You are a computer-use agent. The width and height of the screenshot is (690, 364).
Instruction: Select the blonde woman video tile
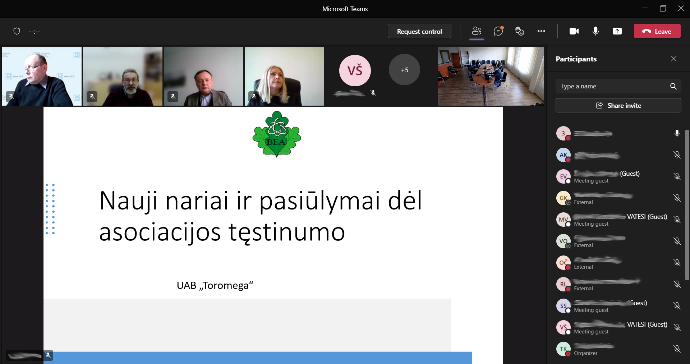[284, 76]
